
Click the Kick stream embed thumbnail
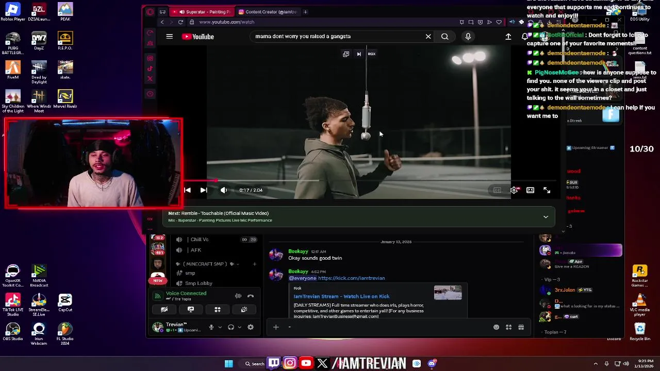click(448, 293)
